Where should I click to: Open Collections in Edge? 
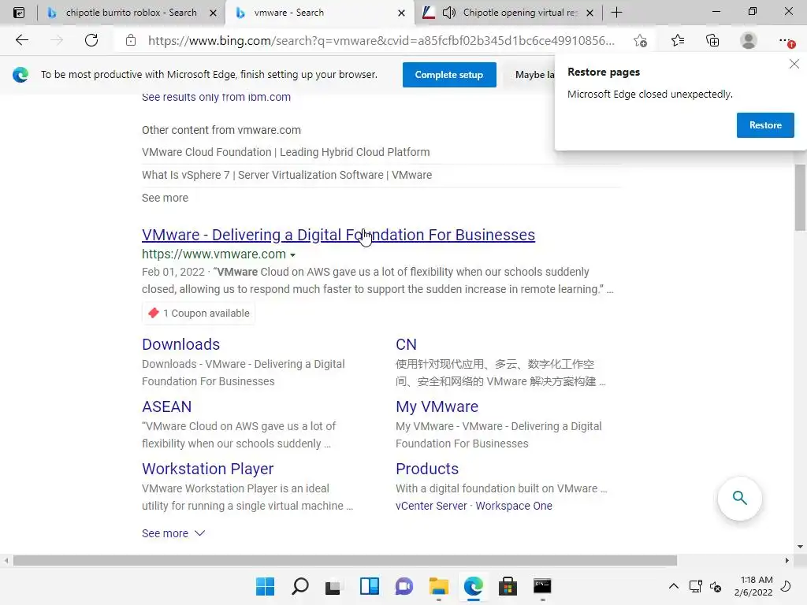pos(712,40)
